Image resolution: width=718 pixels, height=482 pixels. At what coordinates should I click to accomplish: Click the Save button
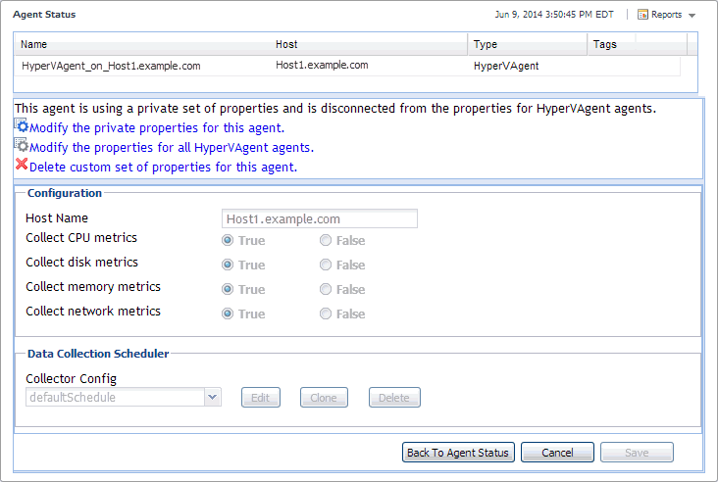(637, 453)
